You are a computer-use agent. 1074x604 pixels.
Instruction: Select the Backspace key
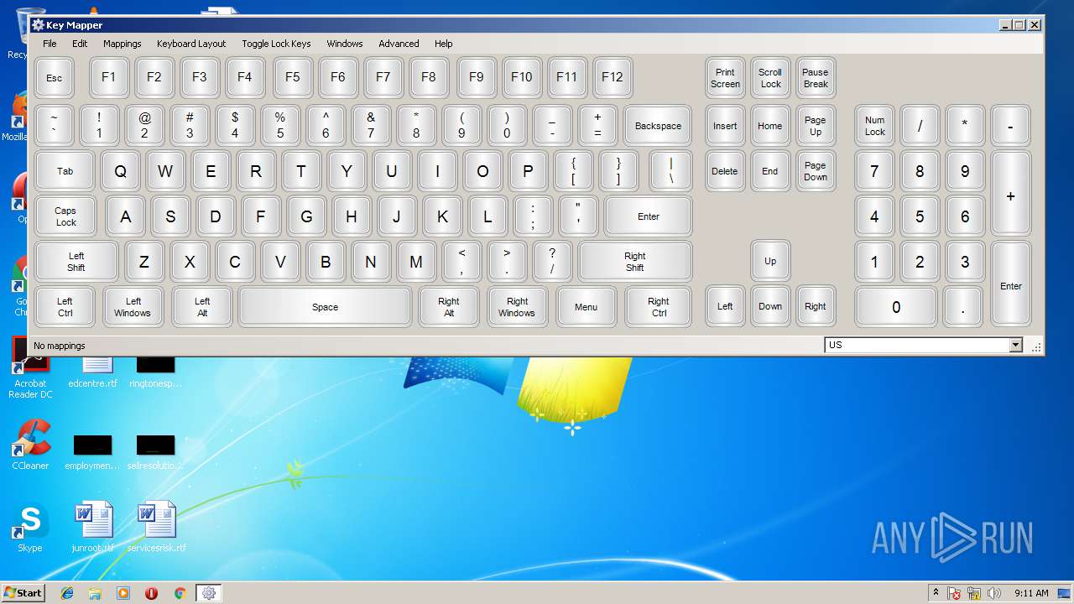(x=658, y=126)
